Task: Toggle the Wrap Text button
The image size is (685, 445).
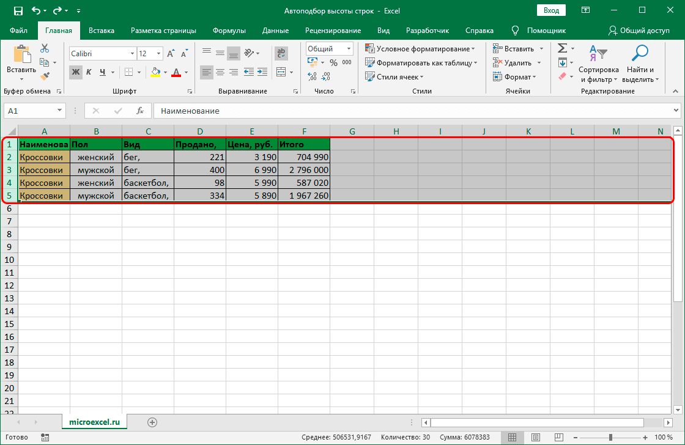Action: point(281,53)
